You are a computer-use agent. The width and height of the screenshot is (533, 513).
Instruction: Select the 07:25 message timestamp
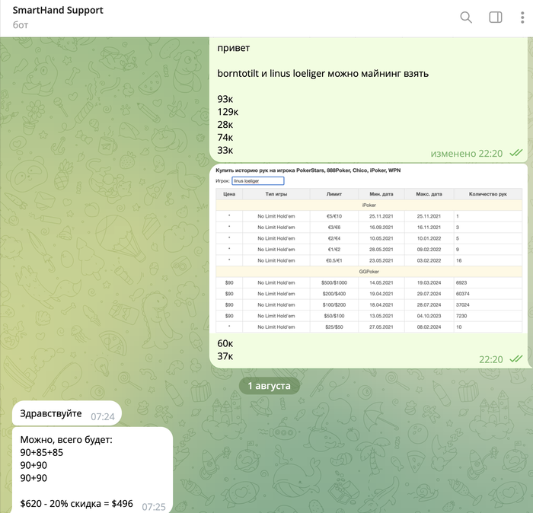click(x=154, y=507)
